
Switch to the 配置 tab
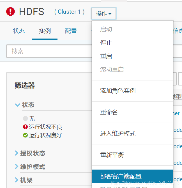(x=71, y=31)
